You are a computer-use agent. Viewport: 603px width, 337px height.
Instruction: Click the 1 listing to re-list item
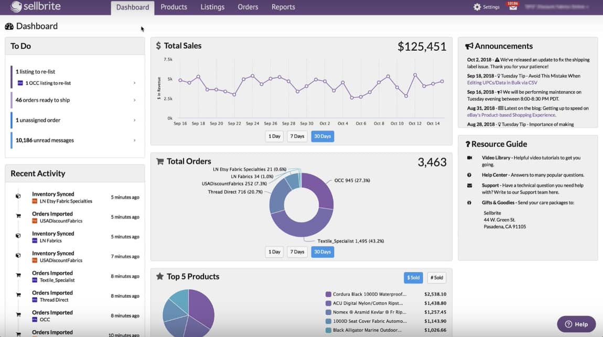coord(35,72)
